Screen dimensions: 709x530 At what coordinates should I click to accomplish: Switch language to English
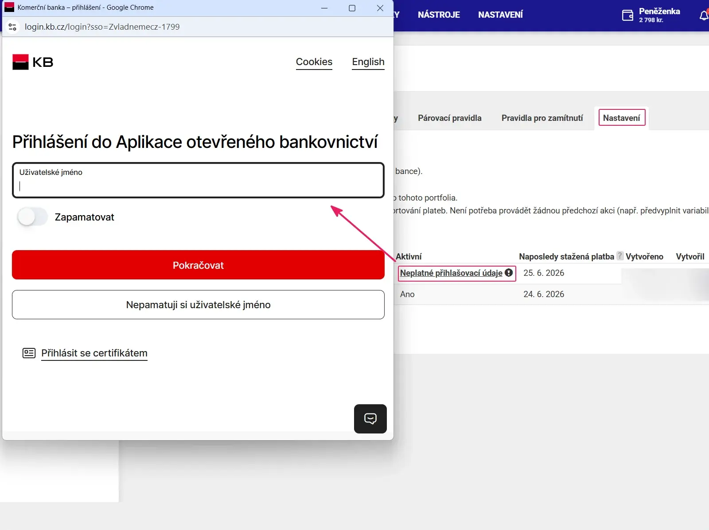(x=368, y=62)
